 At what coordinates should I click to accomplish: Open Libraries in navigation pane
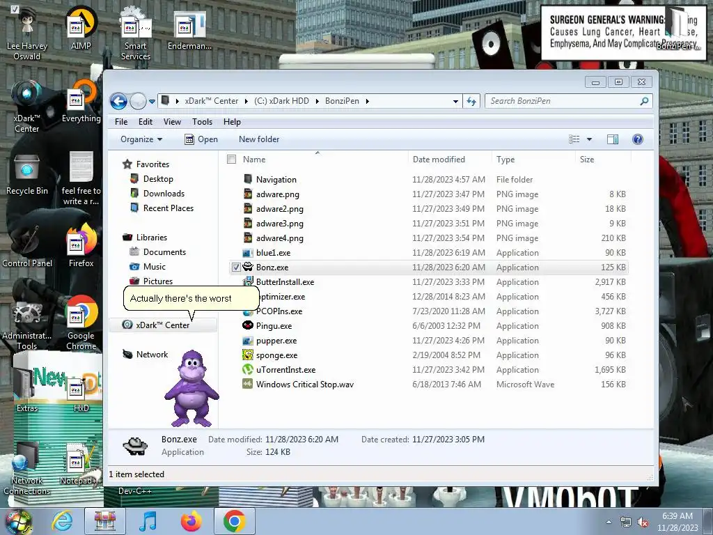(151, 238)
